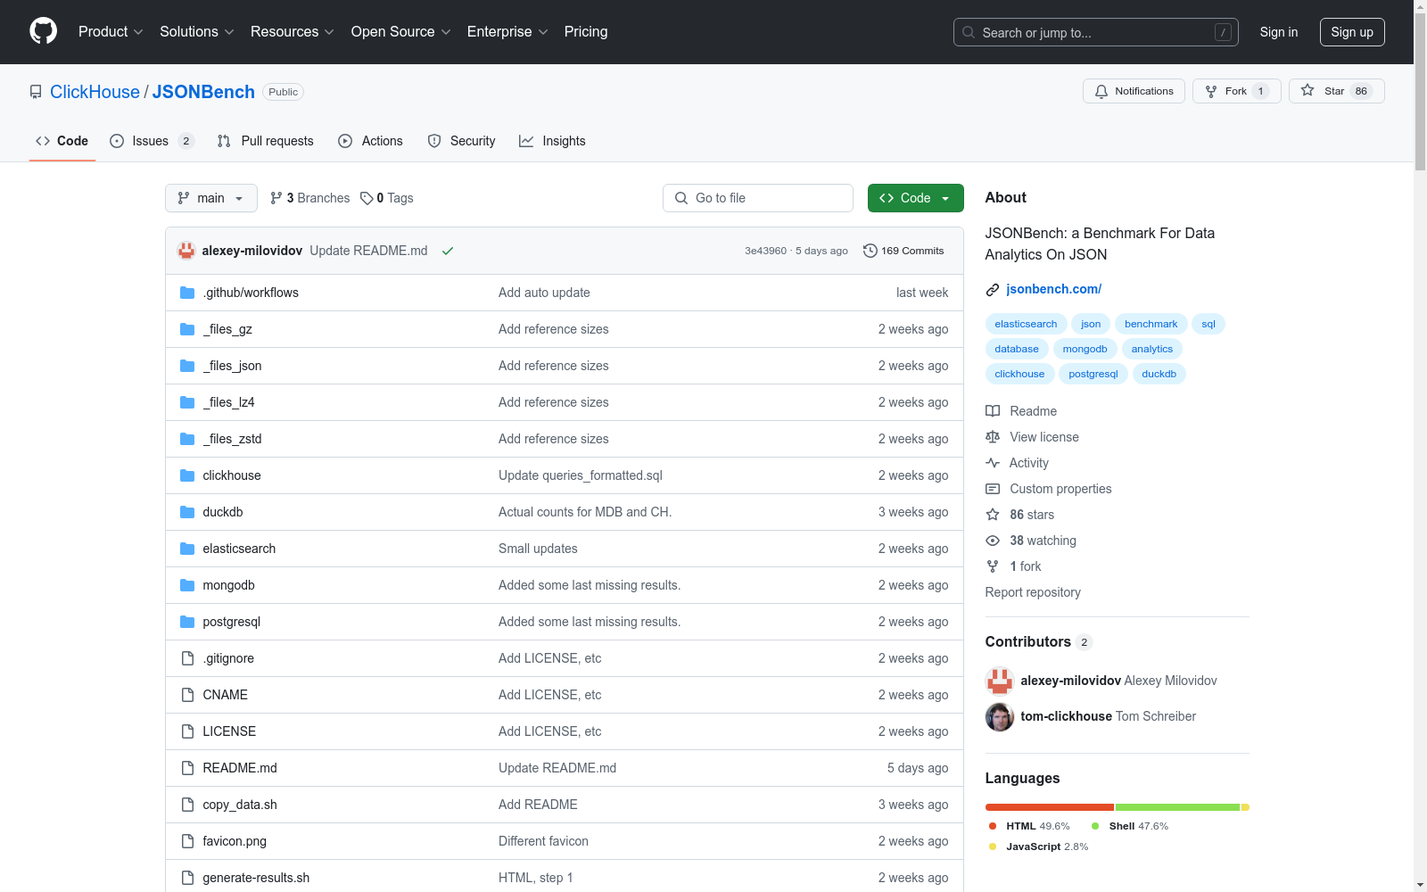
Task: Click the link icon beside jsonbench.com
Action: pyautogui.click(x=993, y=289)
